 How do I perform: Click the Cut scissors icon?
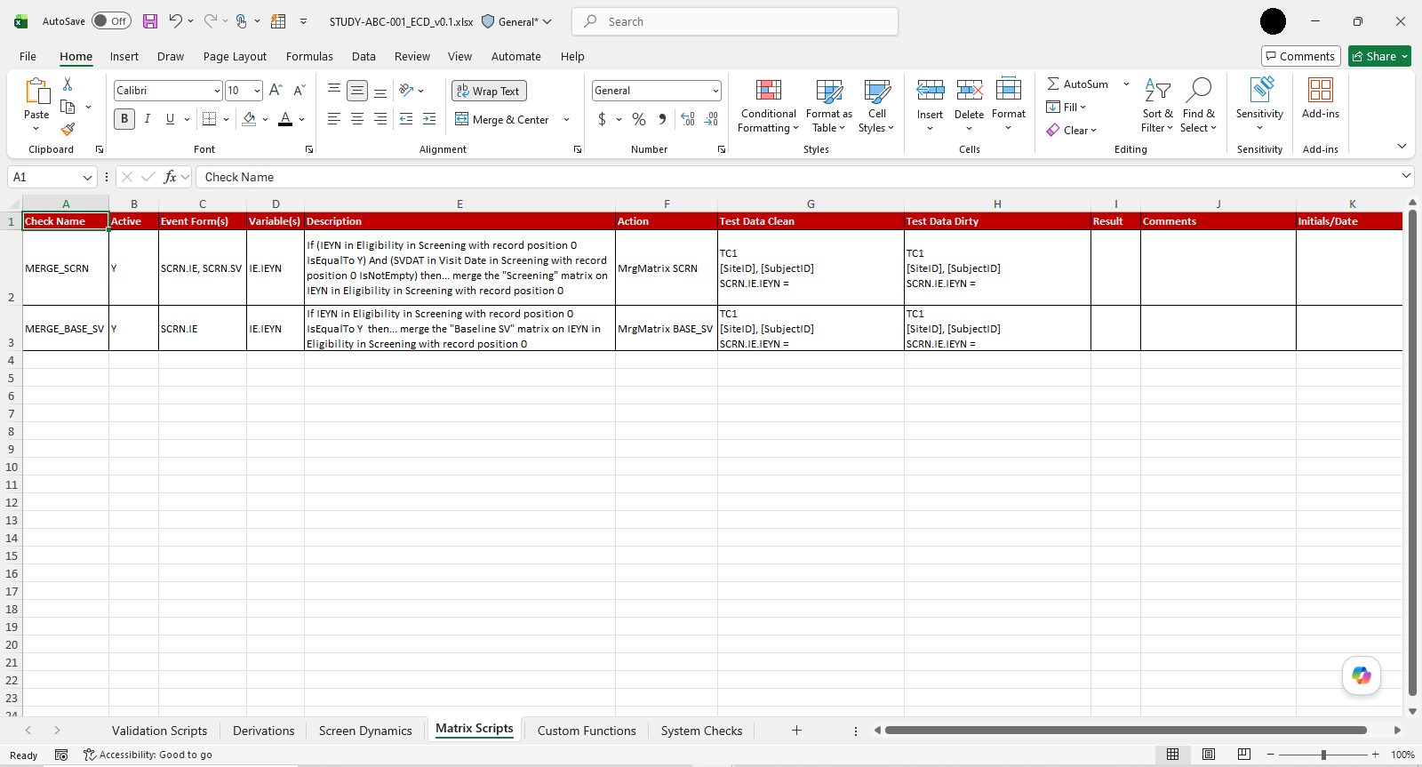point(68,84)
